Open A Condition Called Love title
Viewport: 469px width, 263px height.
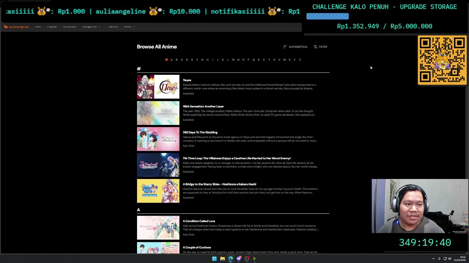point(199,221)
